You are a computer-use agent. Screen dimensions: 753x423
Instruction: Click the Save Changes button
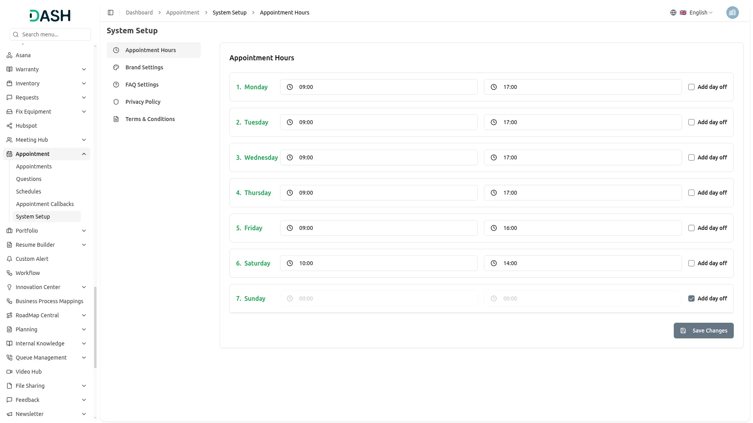coord(703,331)
